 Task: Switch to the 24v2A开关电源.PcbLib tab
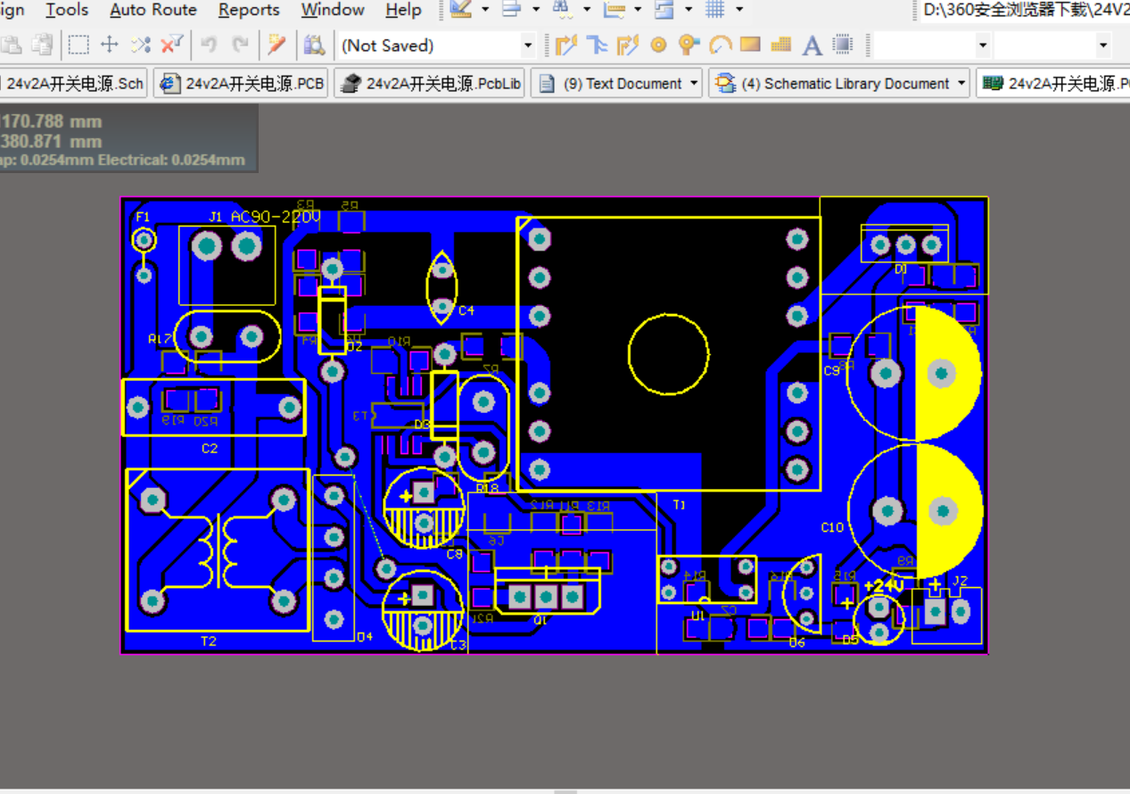tap(430, 84)
